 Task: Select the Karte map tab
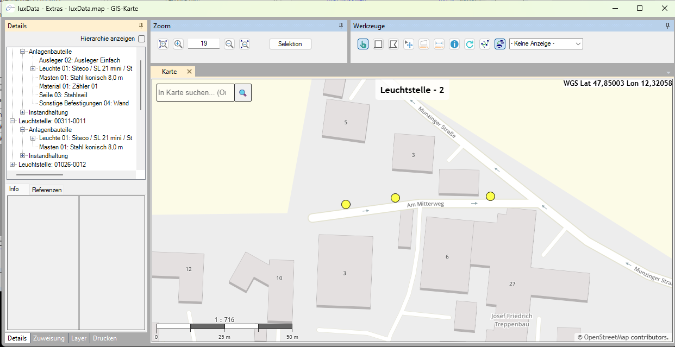coord(169,72)
